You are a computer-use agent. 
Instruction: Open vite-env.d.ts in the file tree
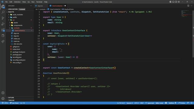[x=20, y=44]
